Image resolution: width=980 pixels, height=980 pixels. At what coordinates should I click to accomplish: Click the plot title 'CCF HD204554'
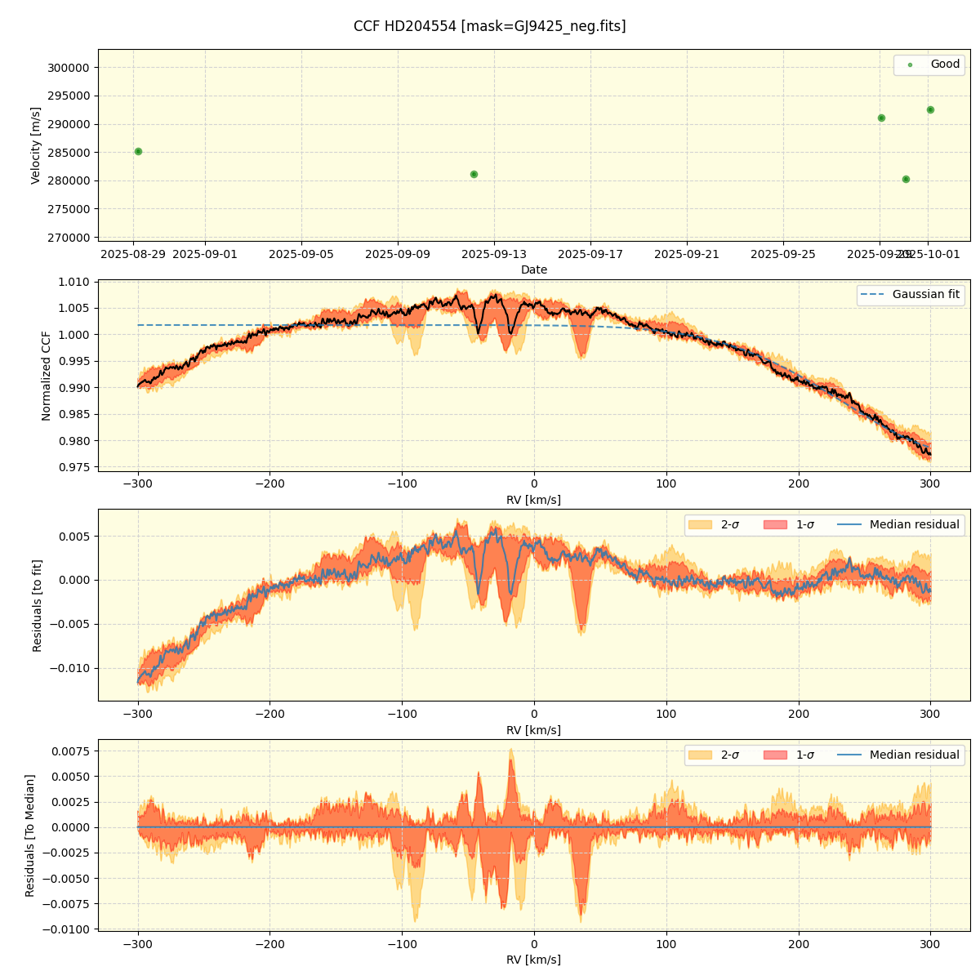(489, 26)
